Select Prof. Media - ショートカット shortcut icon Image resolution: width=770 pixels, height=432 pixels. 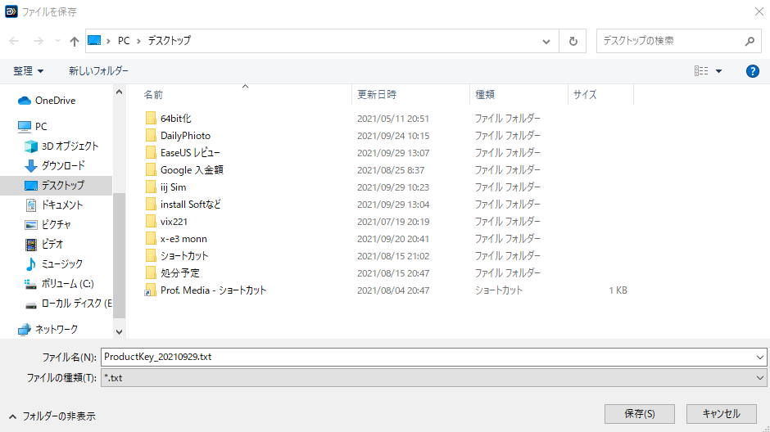150,290
